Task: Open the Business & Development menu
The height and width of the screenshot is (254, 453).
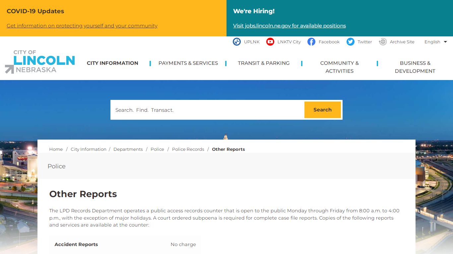Action: tap(415, 67)
